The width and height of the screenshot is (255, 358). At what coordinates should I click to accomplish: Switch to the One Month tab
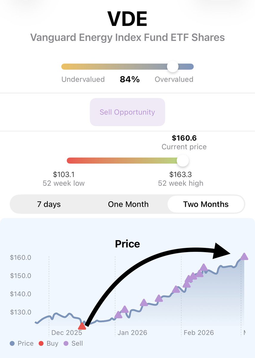click(x=128, y=204)
